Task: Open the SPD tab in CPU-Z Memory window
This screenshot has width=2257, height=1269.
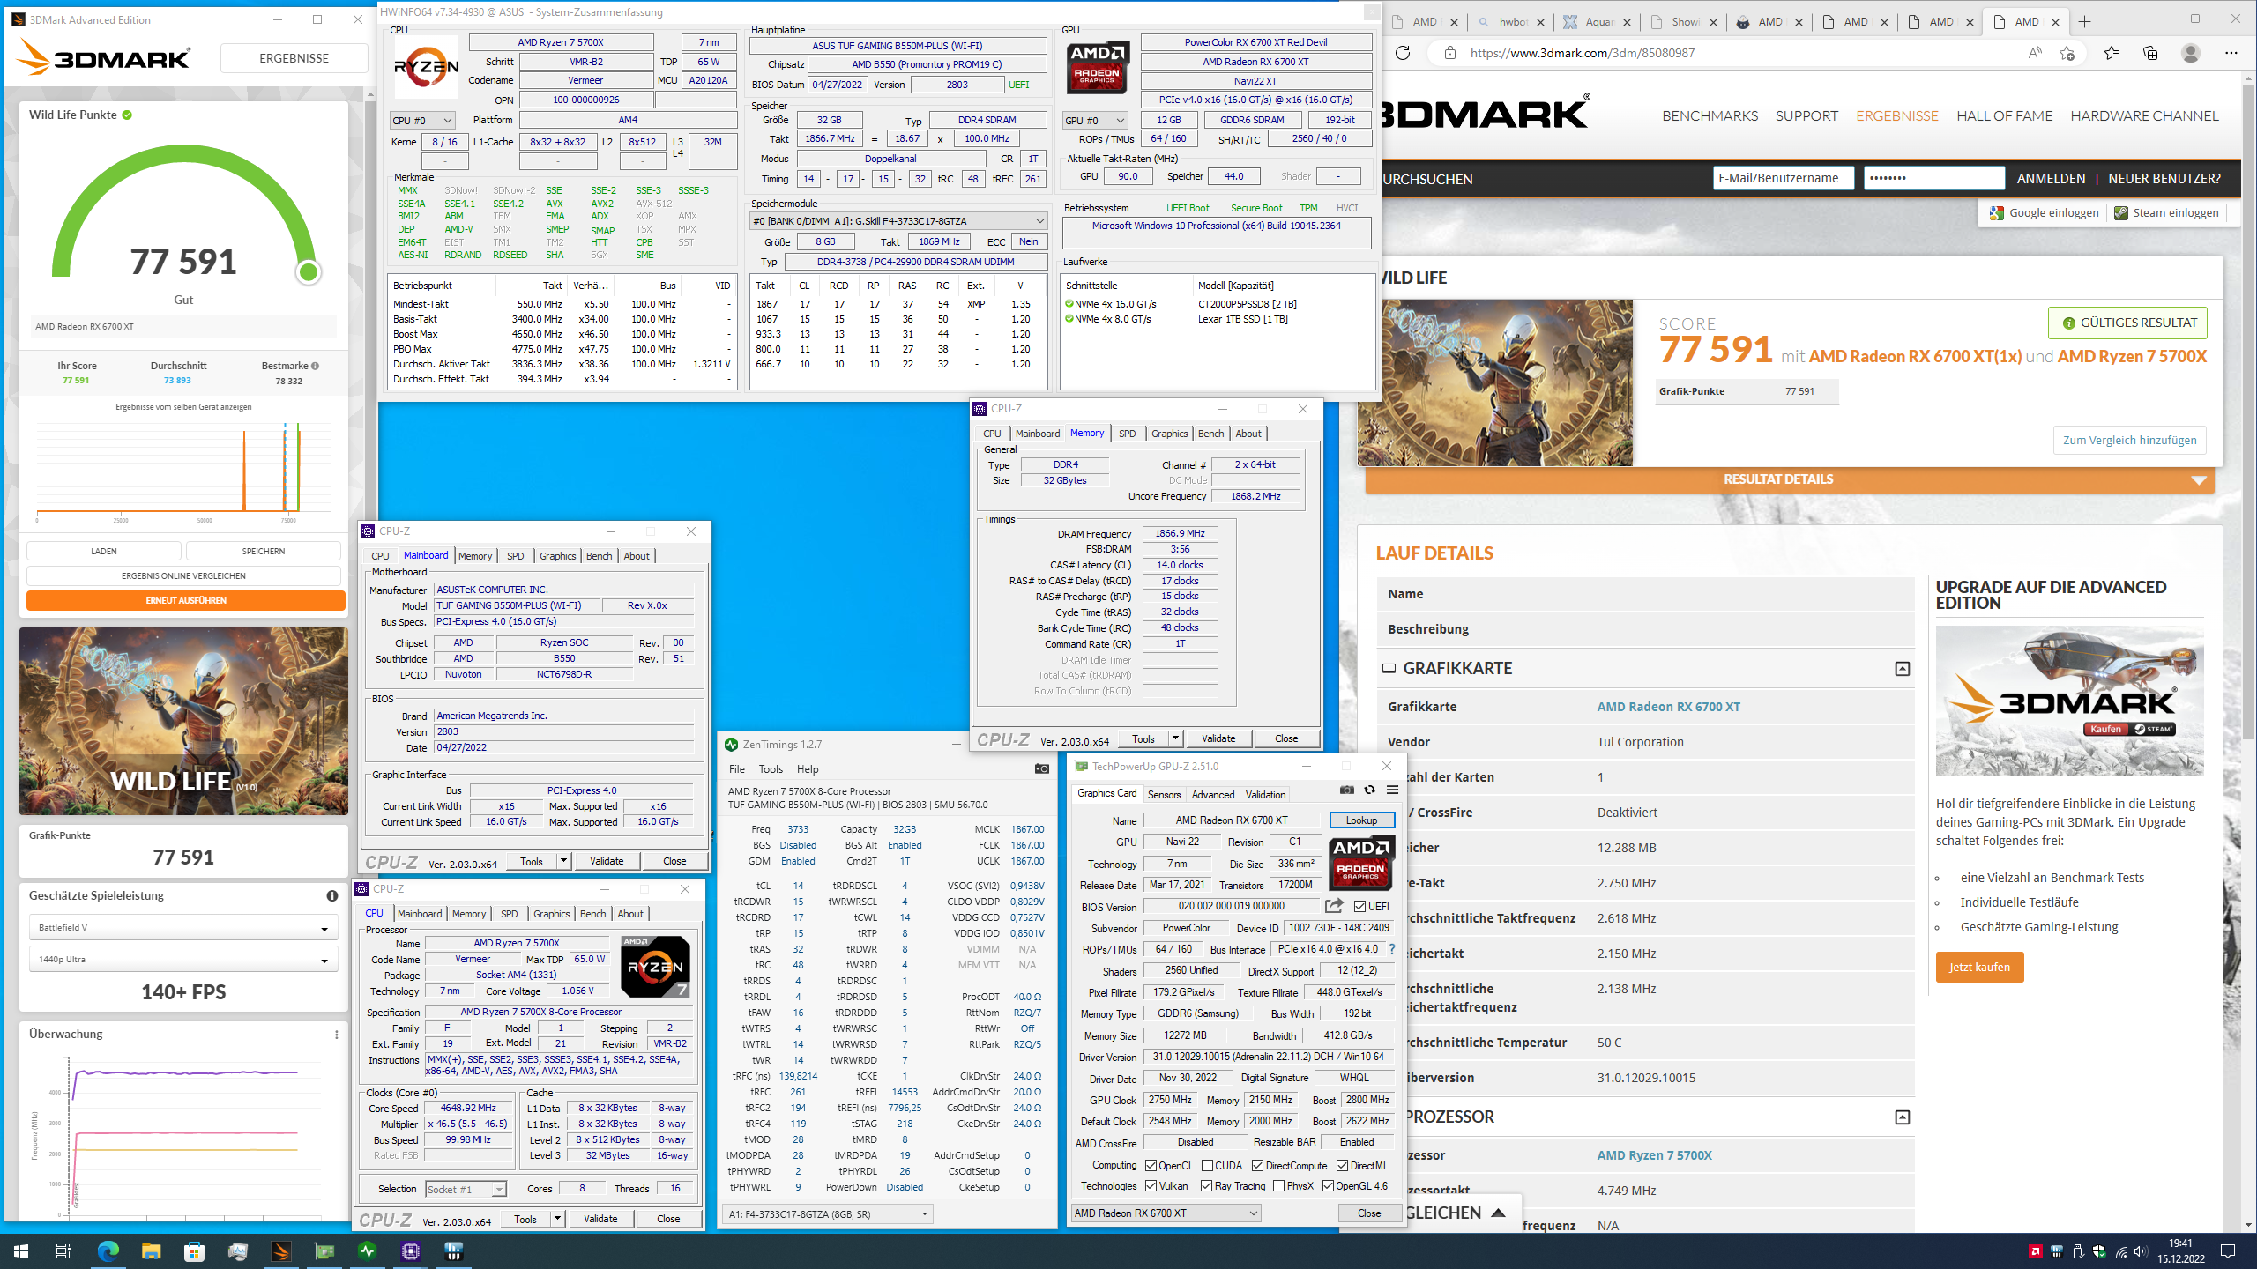Action: pos(1127,434)
